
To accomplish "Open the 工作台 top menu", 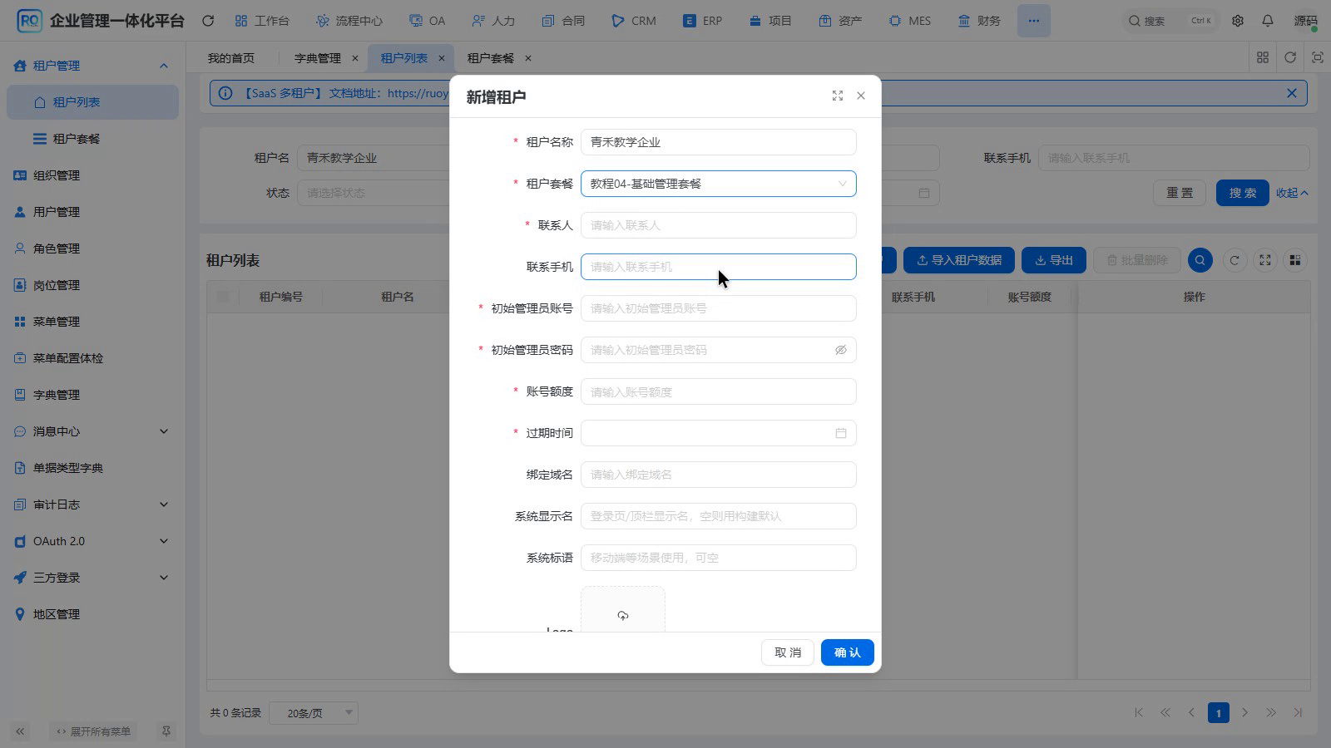I will (x=262, y=21).
